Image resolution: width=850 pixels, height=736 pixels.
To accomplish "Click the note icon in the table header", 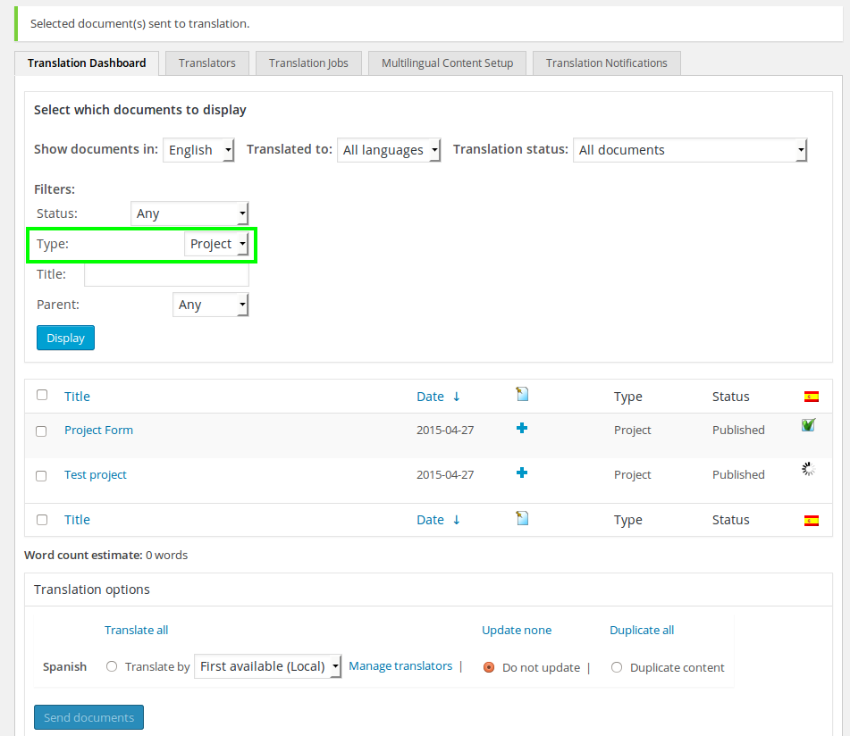I will pos(522,394).
